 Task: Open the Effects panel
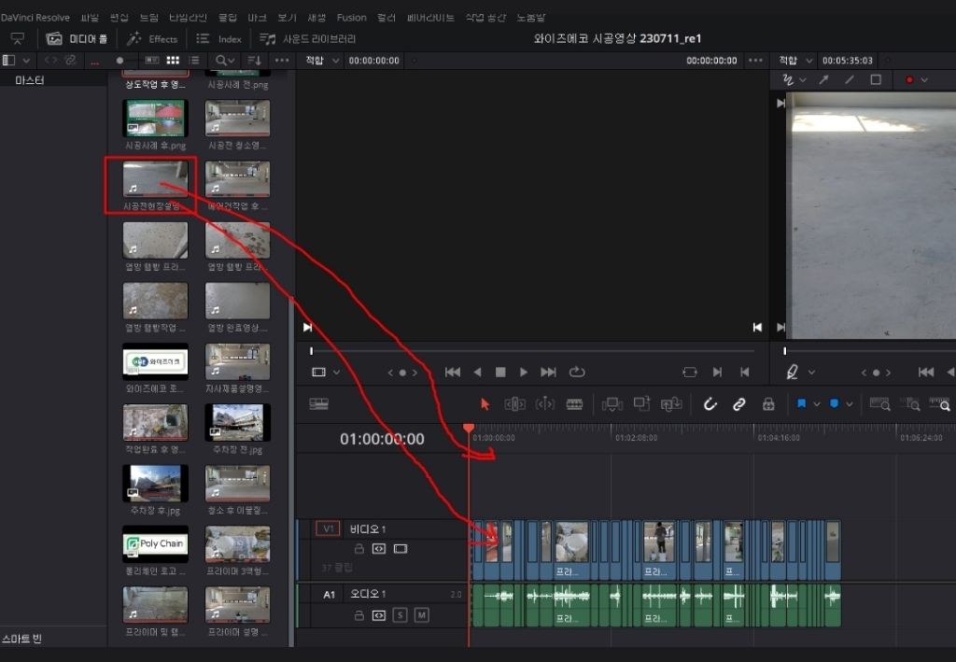coord(152,38)
